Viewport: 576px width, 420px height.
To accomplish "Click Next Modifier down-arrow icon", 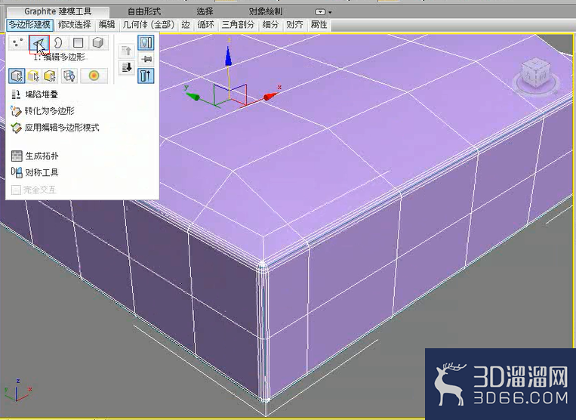I will pos(127,67).
